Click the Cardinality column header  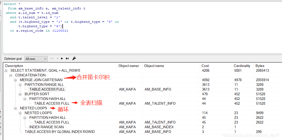[243, 66]
